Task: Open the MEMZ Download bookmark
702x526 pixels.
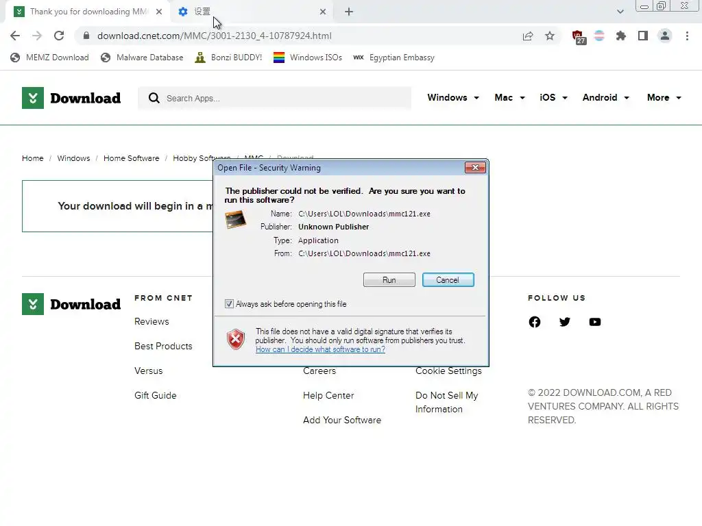Action: [x=49, y=58]
